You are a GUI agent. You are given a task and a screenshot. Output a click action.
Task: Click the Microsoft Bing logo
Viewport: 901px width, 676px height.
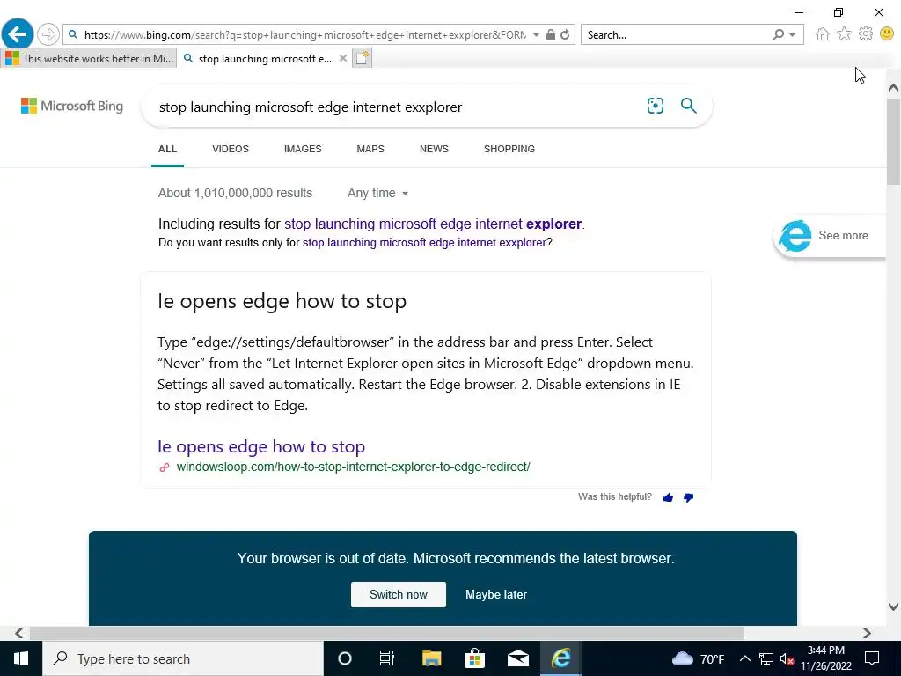click(72, 106)
